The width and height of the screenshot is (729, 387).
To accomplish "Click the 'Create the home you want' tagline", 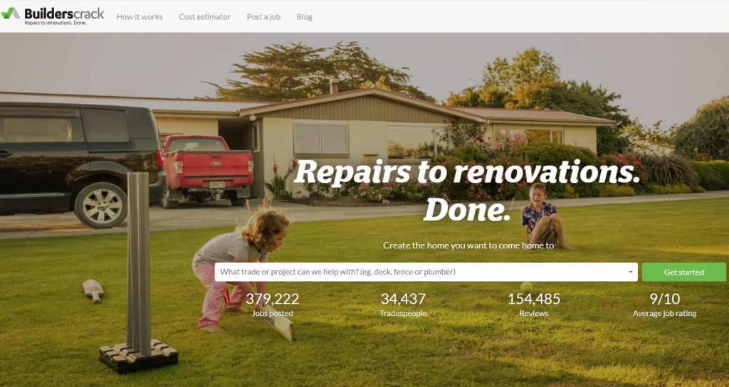I will coord(468,245).
